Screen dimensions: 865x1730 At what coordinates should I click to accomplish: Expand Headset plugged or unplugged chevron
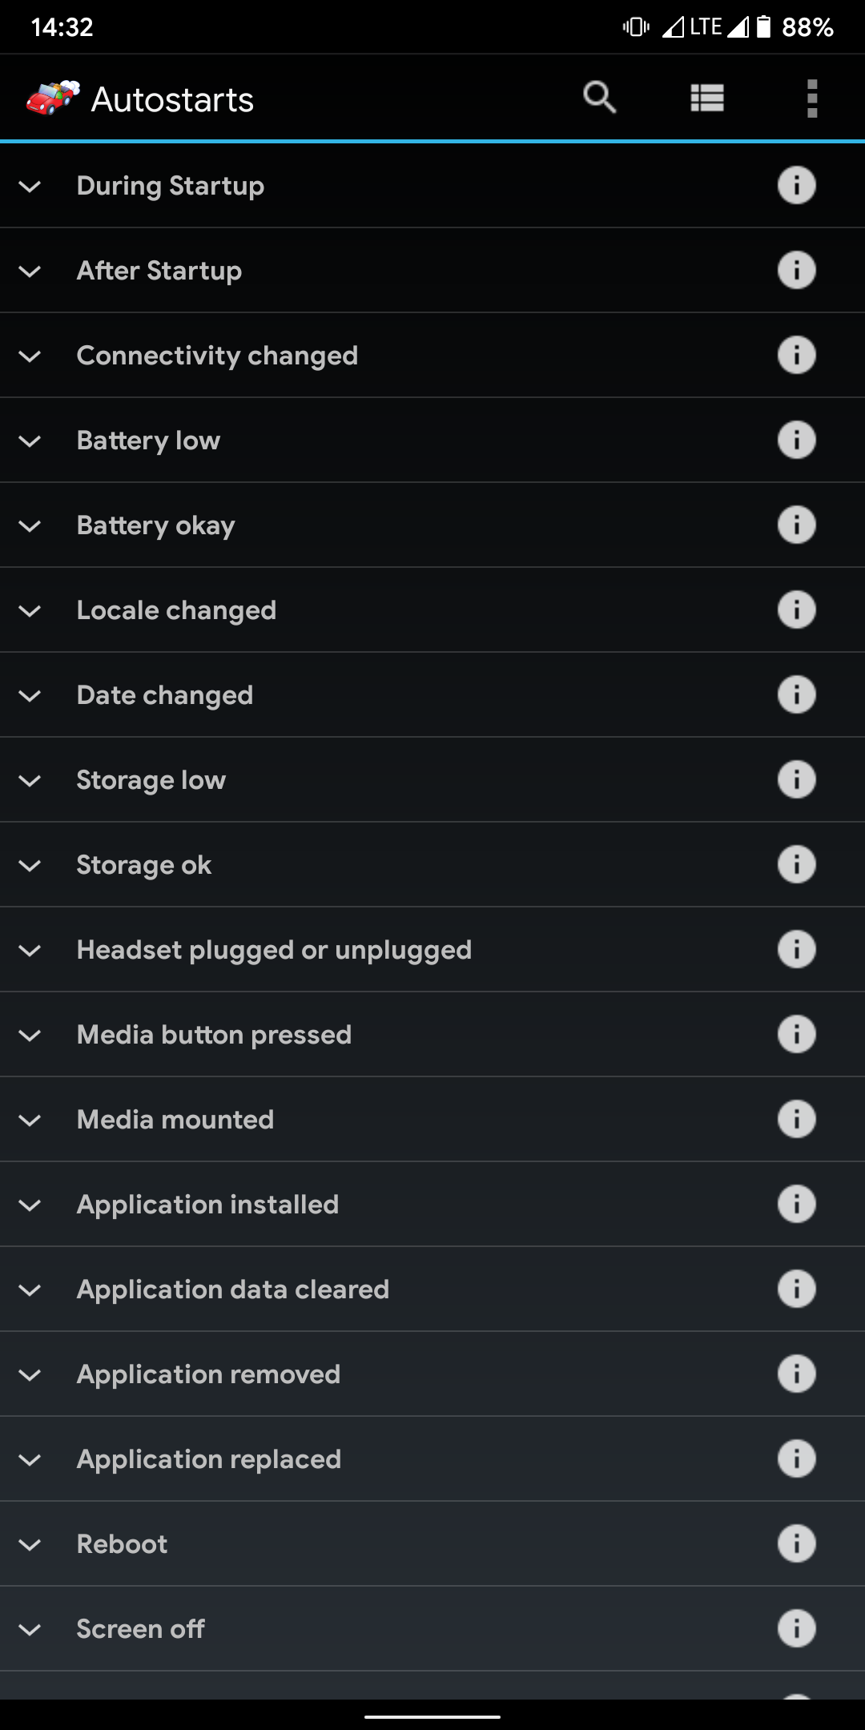point(30,951)
